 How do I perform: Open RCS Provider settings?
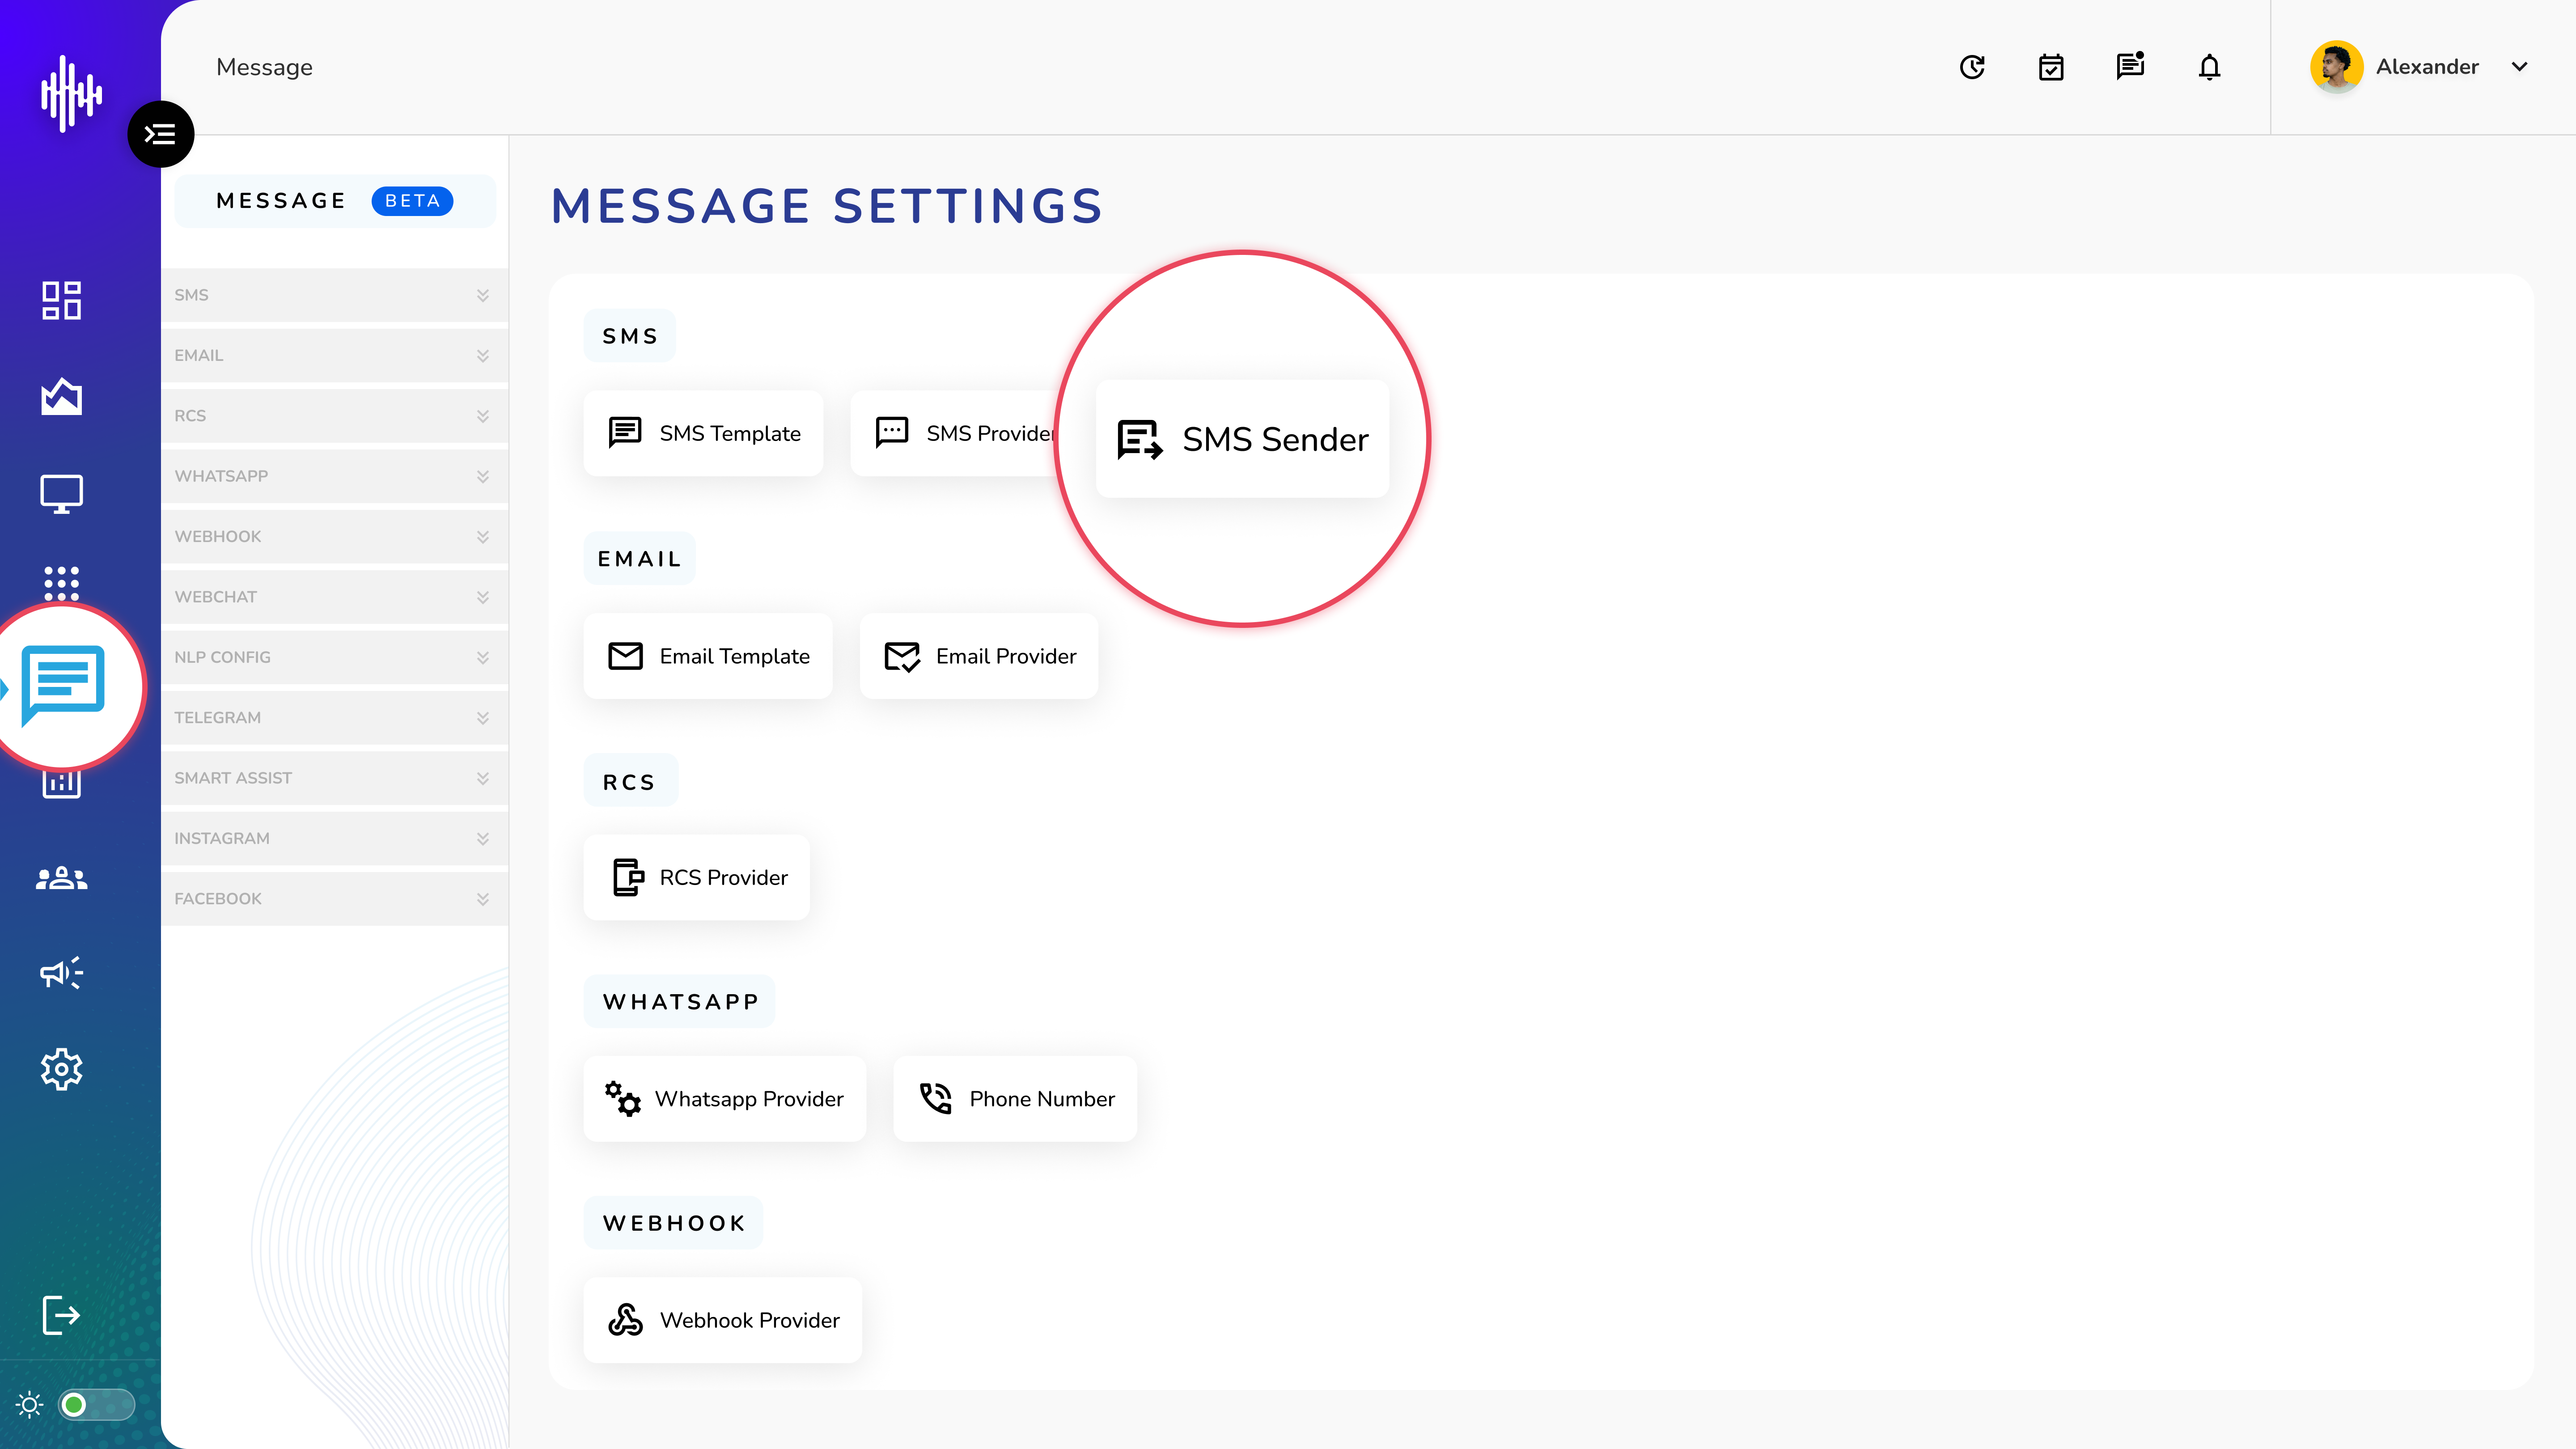[x=697, y=877]
